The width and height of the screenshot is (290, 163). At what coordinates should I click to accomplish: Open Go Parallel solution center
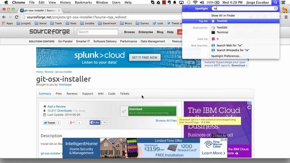(65, 41)
